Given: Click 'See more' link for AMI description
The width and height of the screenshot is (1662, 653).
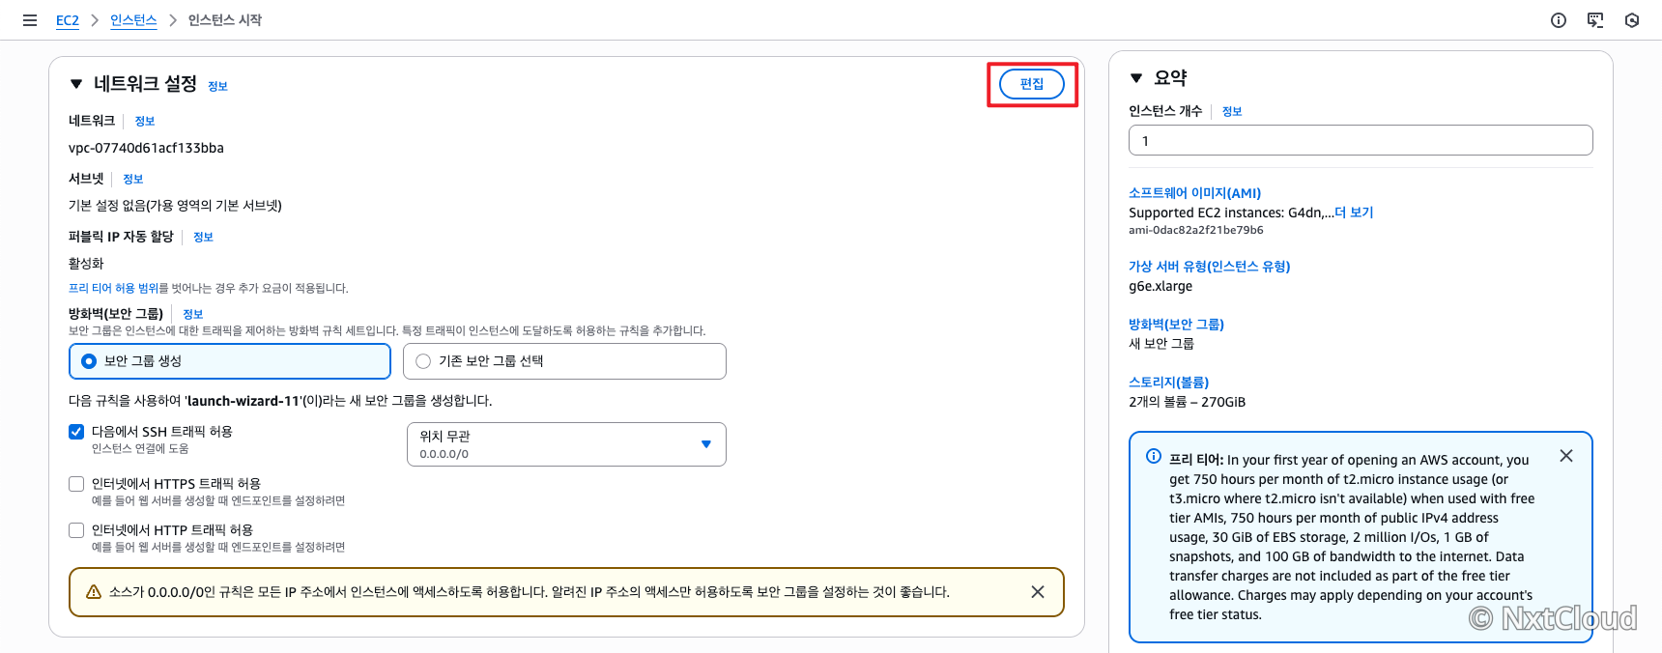Looking at the screenshot, I should [x=1354, y=213].
